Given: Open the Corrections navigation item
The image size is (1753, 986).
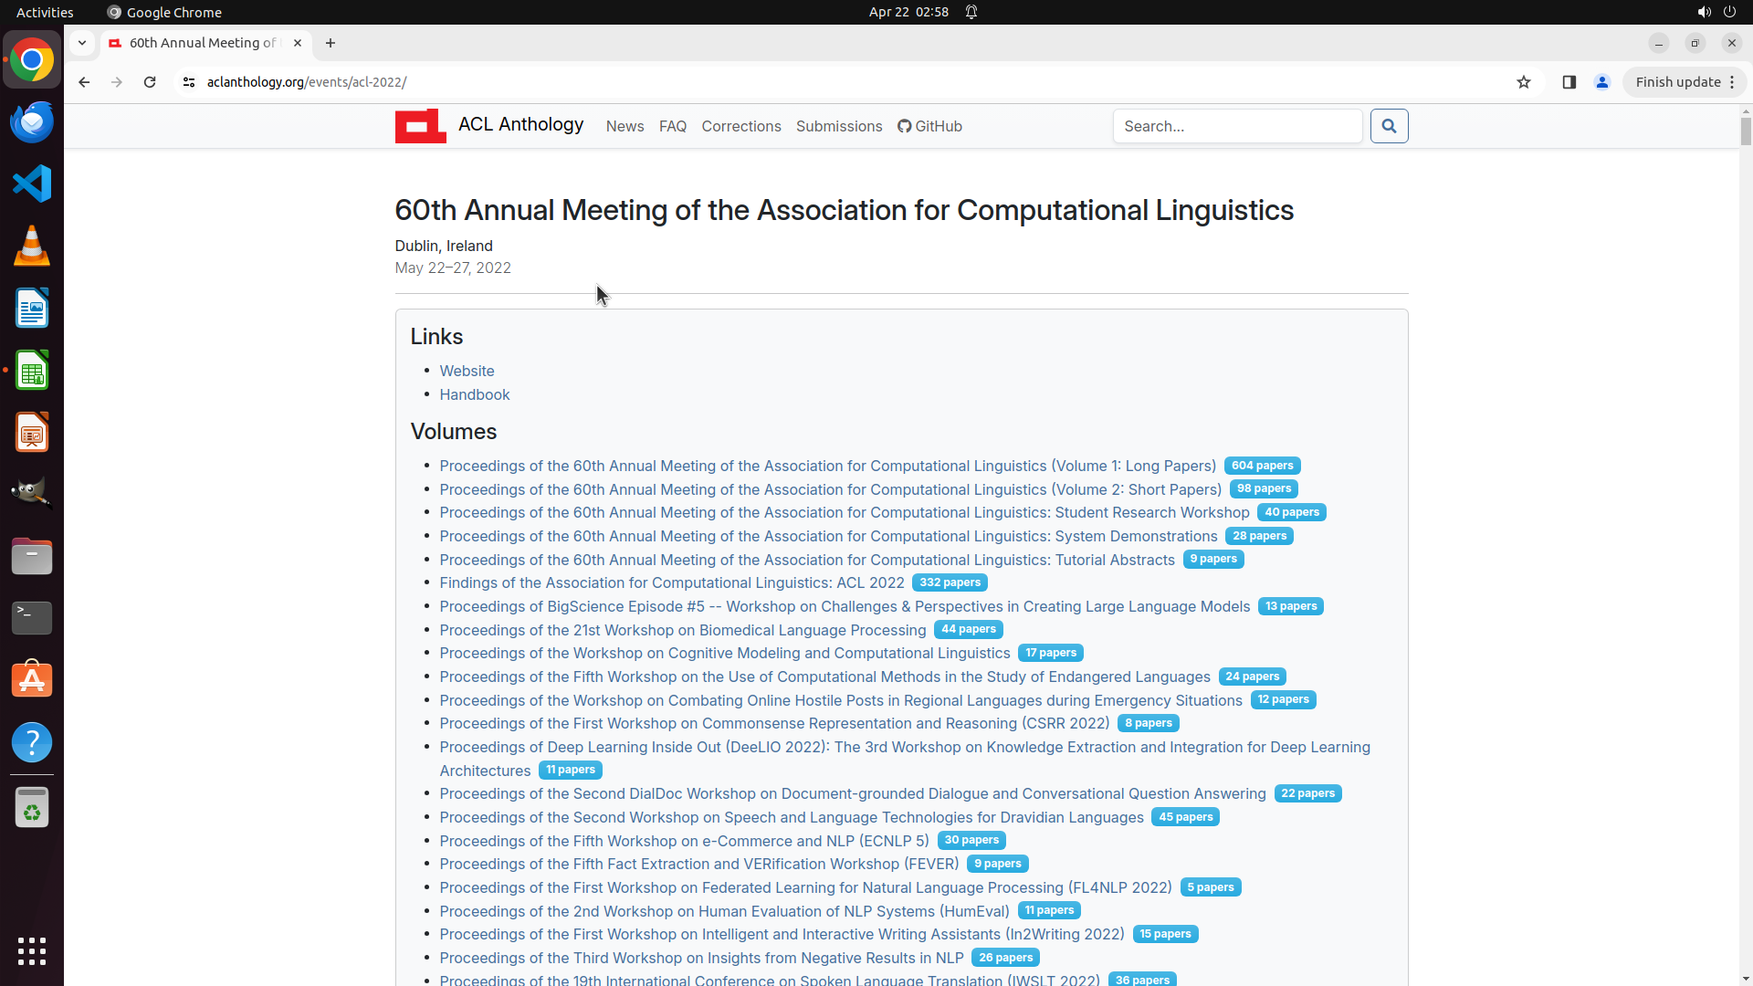Looking at the screenshot, I should click(x=740, y=126).
